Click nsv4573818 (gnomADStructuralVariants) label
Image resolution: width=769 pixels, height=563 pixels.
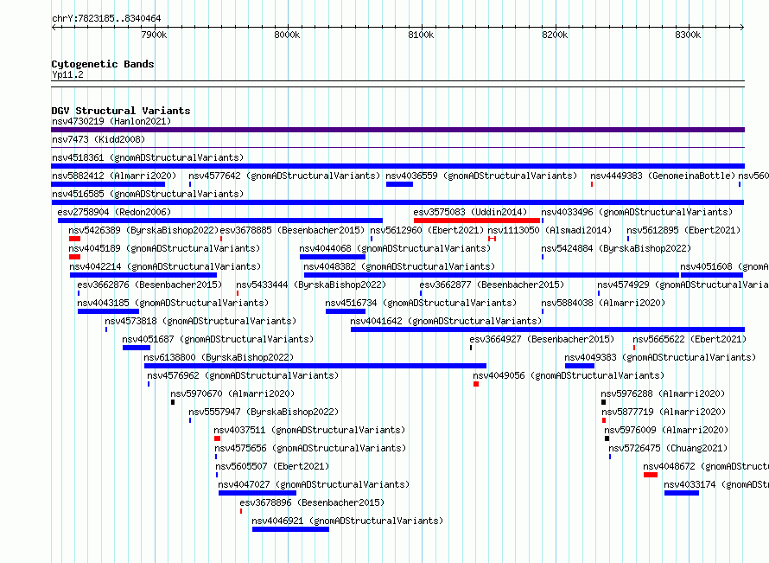coord(200,321)
